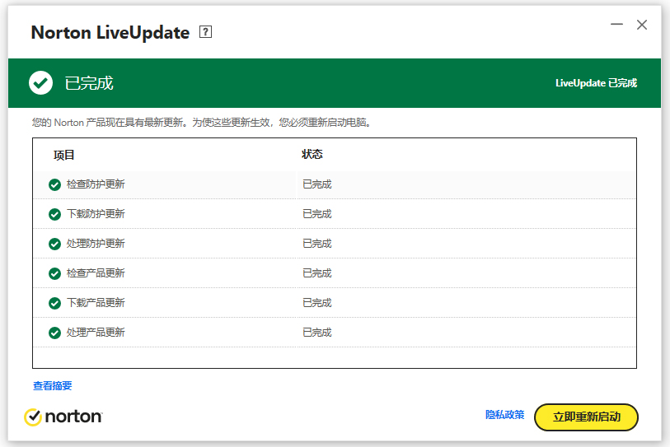Click the 立即重新启动 button

(586, 417)
